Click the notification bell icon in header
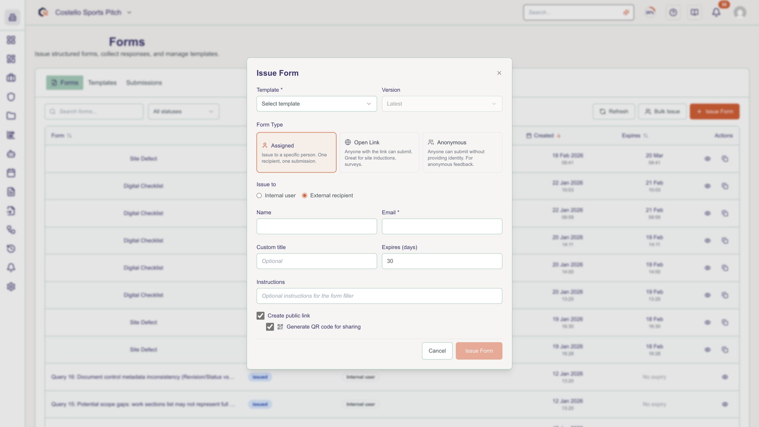The width and height of the screenshot is (759, 427). (x=716, y=13)
